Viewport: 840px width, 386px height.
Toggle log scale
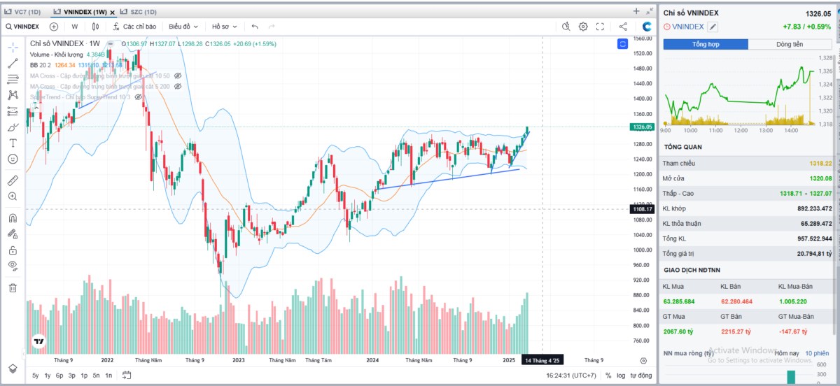[x=620, y=376]
